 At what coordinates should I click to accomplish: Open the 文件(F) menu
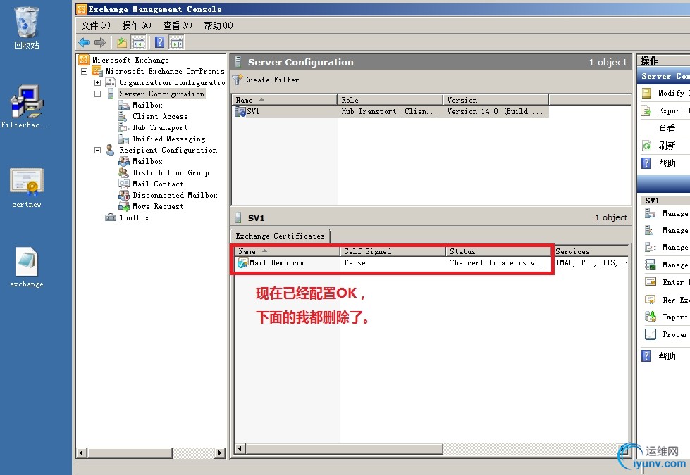[95, 25]
